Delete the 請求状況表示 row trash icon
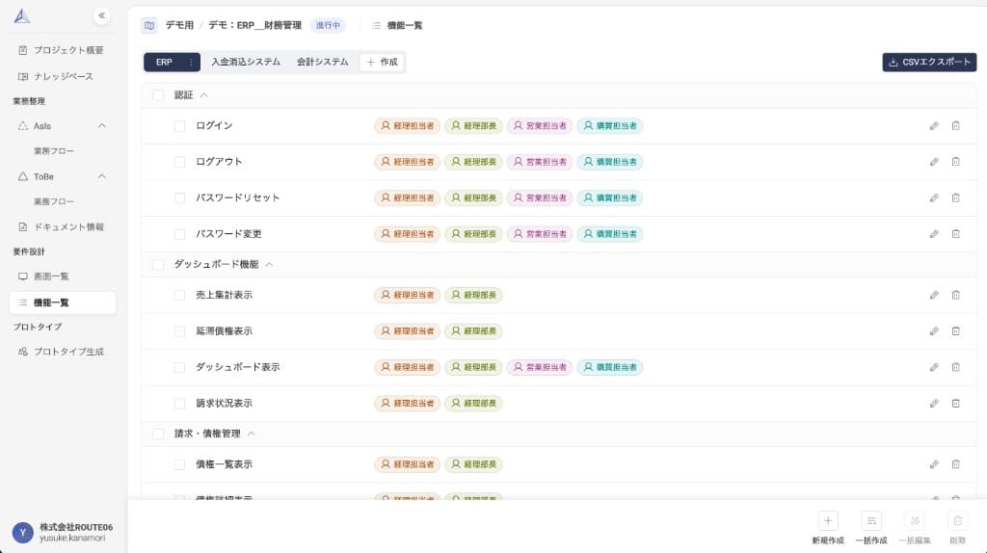Screen dimensions: 987x553 [x=955, y=404]
